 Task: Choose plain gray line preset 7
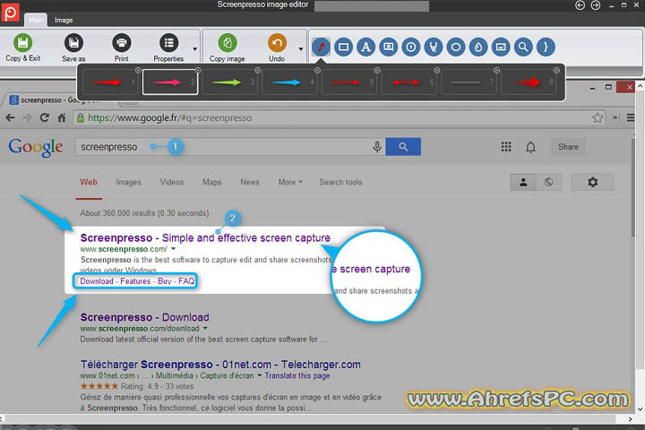[469, 82]
